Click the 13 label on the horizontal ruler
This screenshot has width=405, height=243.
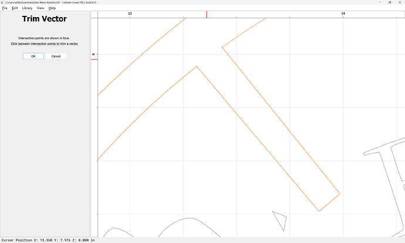click(130, 14)
